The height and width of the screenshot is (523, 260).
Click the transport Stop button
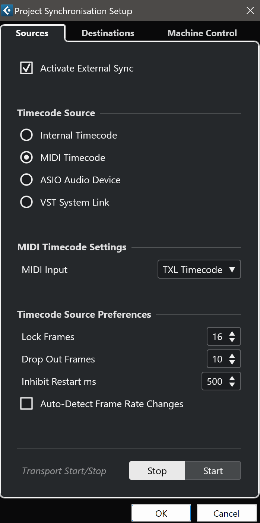[x=157, y=470]
